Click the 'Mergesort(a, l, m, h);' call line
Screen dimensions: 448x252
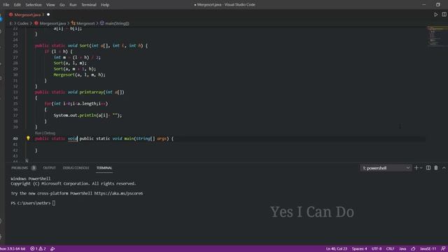[79, 75]
